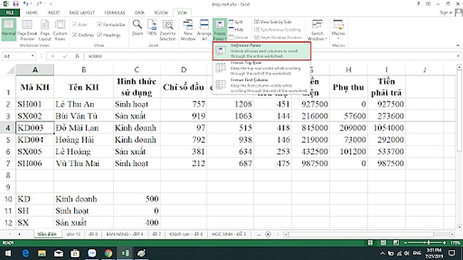Click the horizontal sheet scrollbar
Screen dimensions: 463x260
click(x=361, y=234)
